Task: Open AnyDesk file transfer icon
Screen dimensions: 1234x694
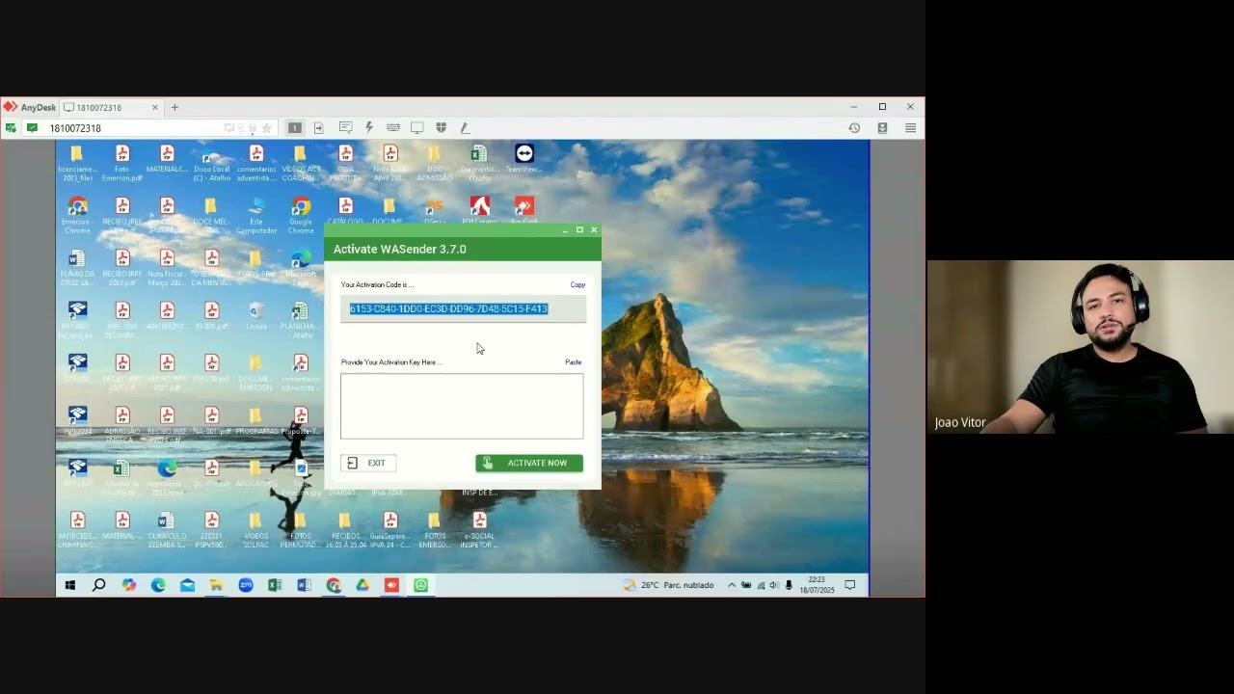Action: (x=319, y=128)
